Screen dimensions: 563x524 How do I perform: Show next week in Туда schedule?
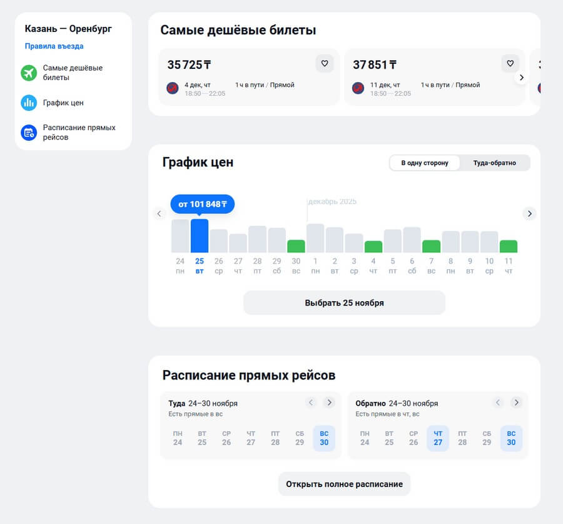329,403
